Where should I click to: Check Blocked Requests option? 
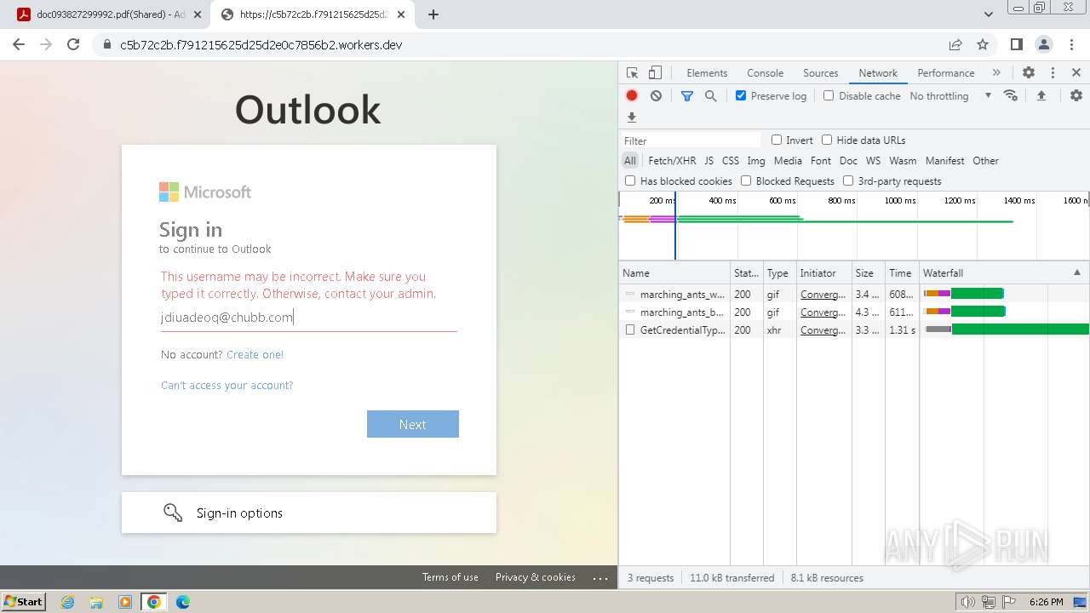pos(746,180)
